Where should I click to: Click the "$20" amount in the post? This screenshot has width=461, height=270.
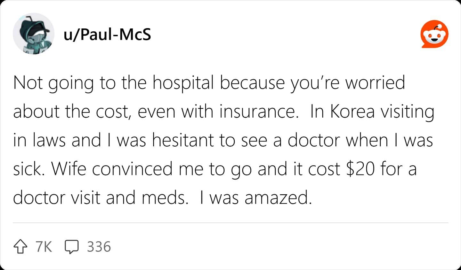coord(360,169)
